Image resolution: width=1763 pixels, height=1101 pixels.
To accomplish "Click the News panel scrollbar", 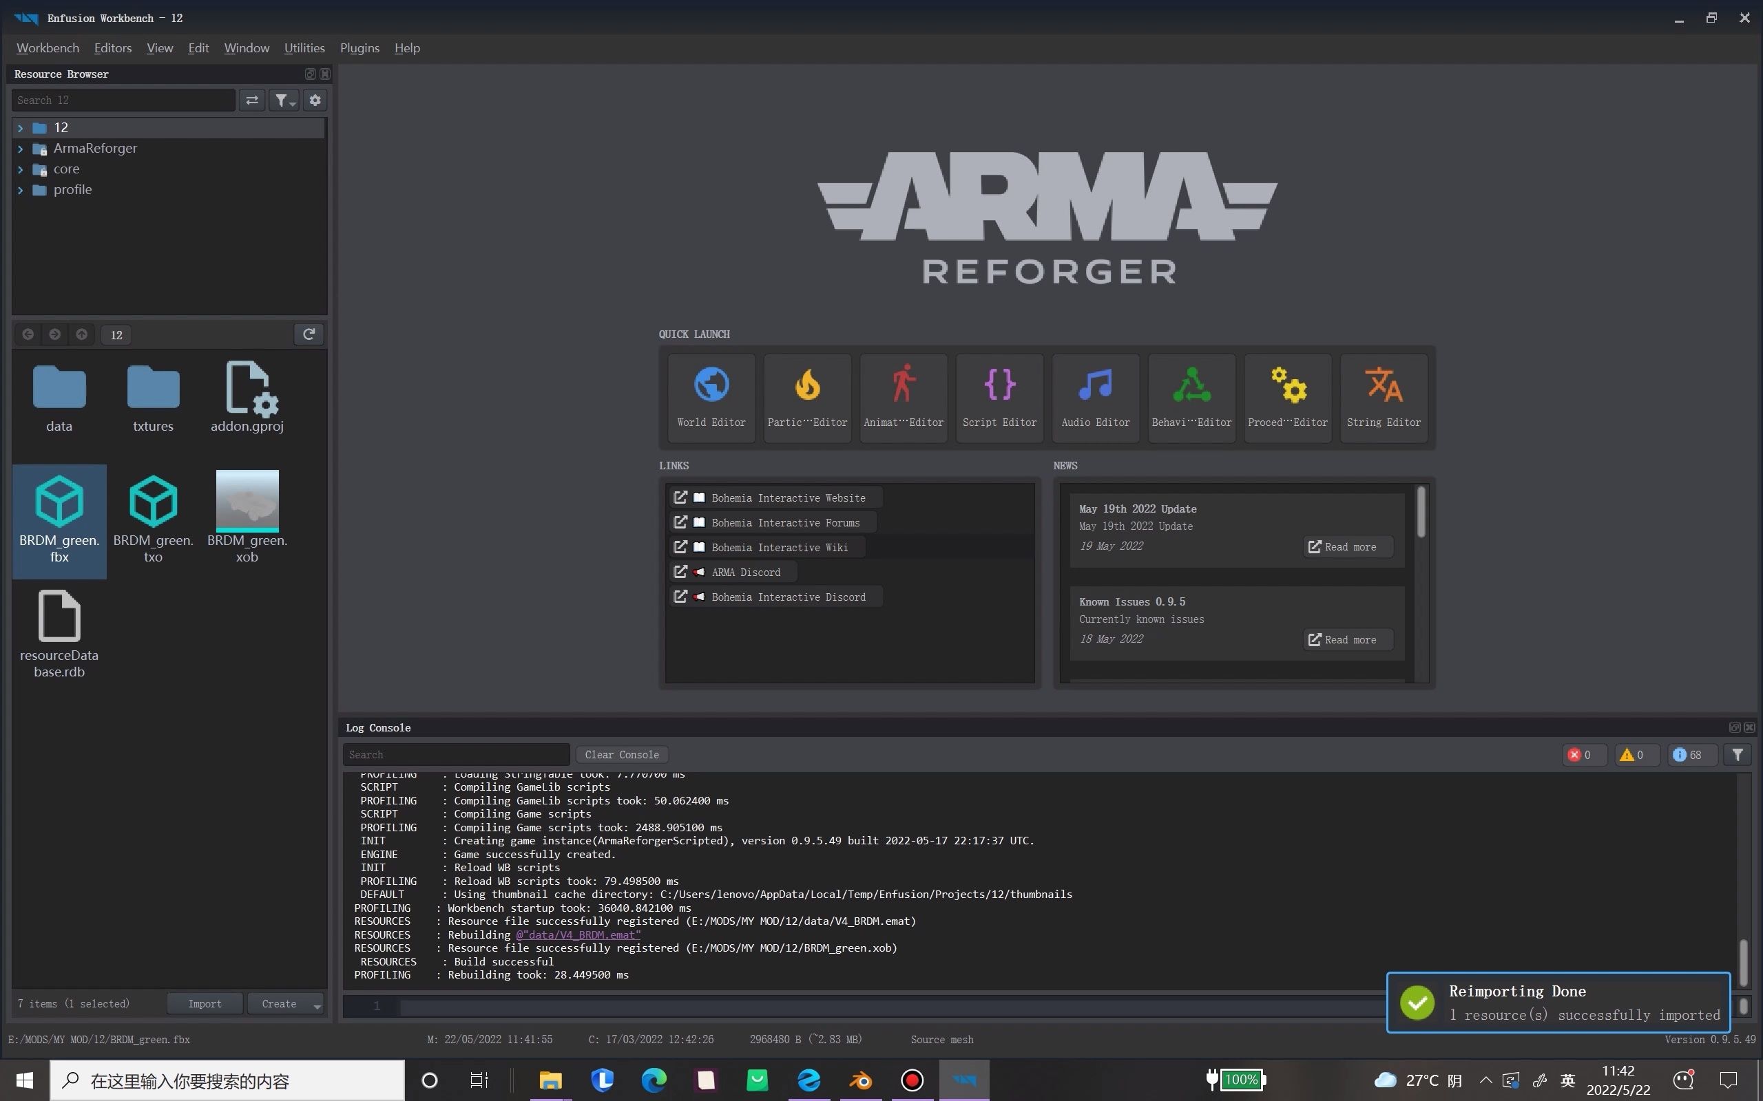I will pos(1421,512).
